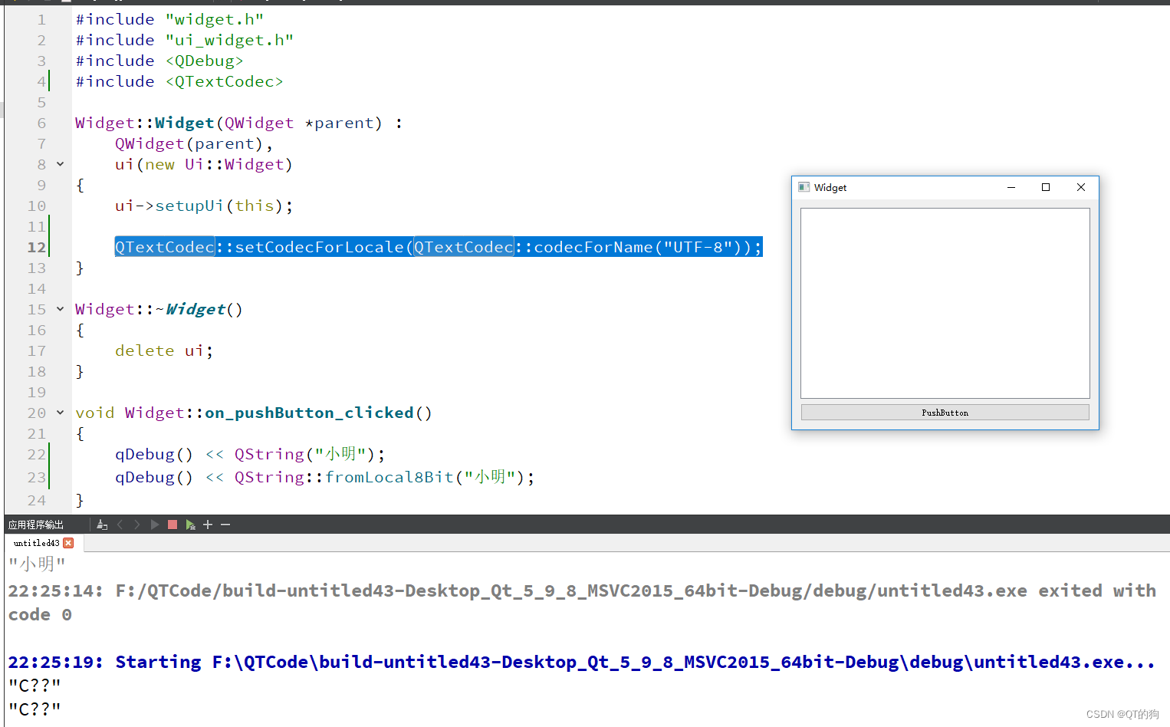Click the last "C??" output line
Image resolution: width=1170 pixels, height=727 pixels.
[x=35, y=709]
